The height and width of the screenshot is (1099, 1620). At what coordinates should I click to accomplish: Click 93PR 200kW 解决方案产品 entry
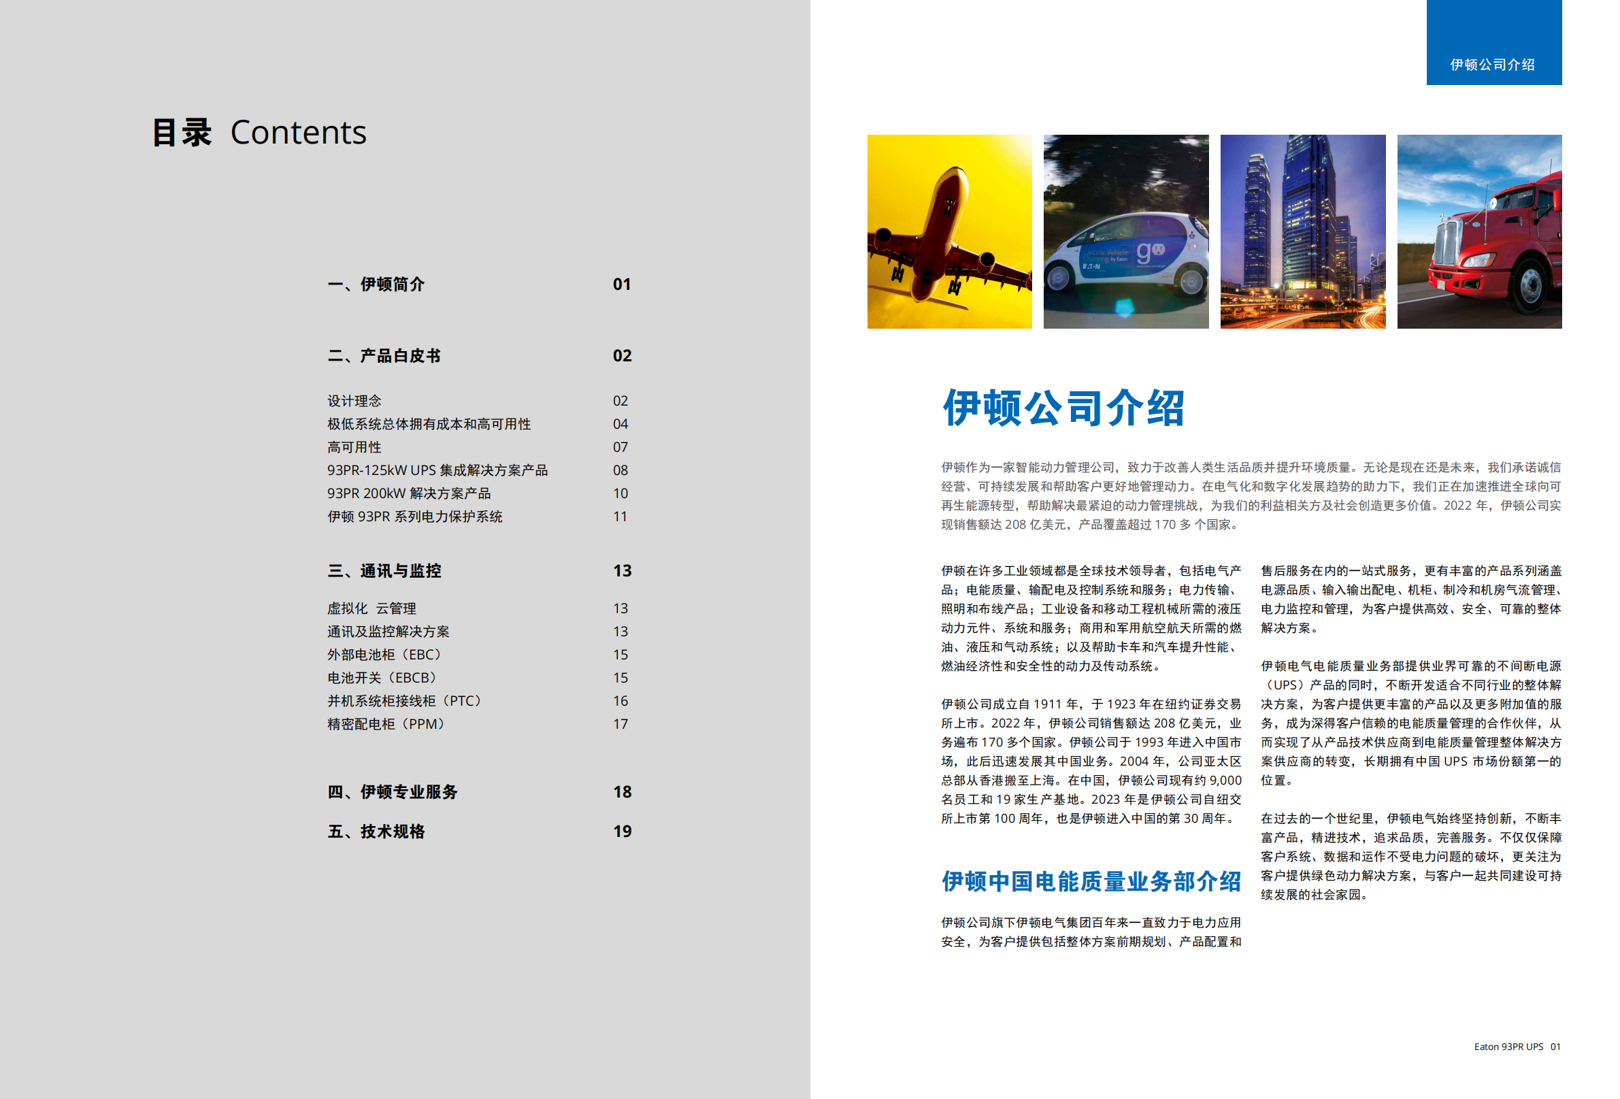coord(408,493)
